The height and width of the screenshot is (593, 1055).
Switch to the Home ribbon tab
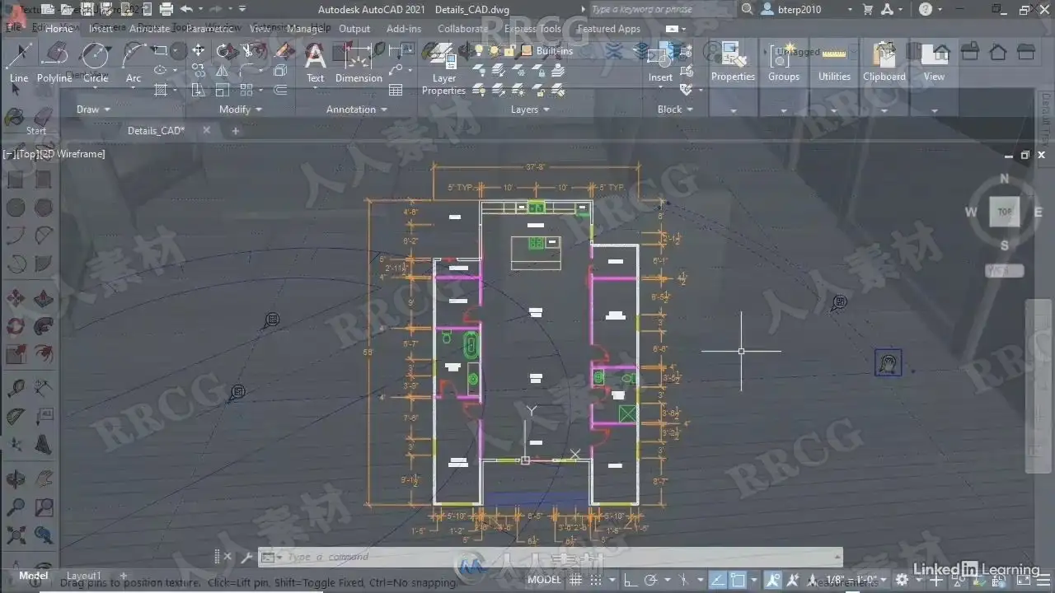point(59,28)
